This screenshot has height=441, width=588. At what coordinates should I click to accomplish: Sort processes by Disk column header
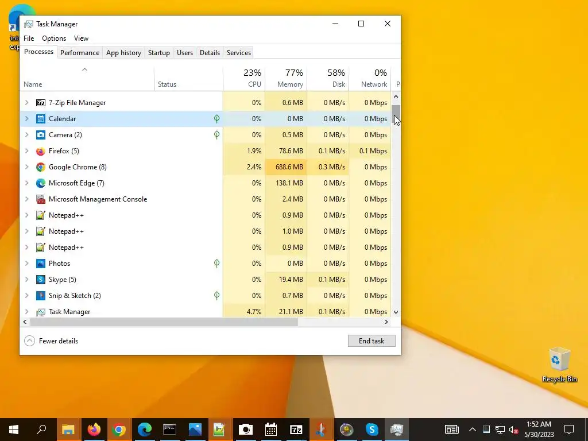click(328, 78)
